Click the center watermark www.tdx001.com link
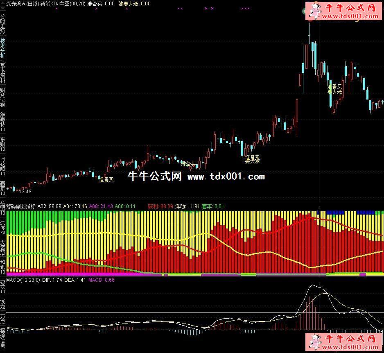 tap(226, 176)
